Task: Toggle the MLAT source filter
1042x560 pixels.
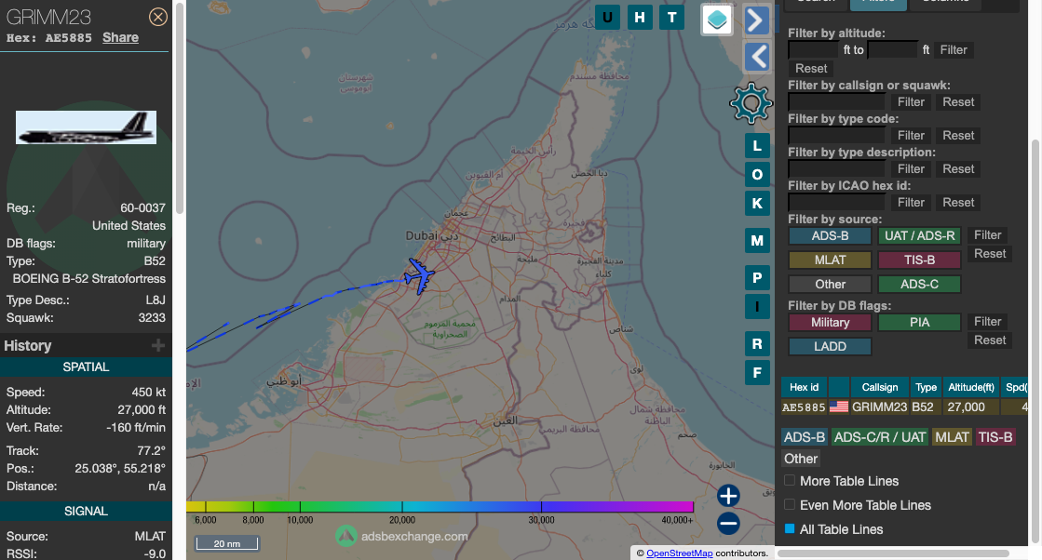Action: pos(830,260)
